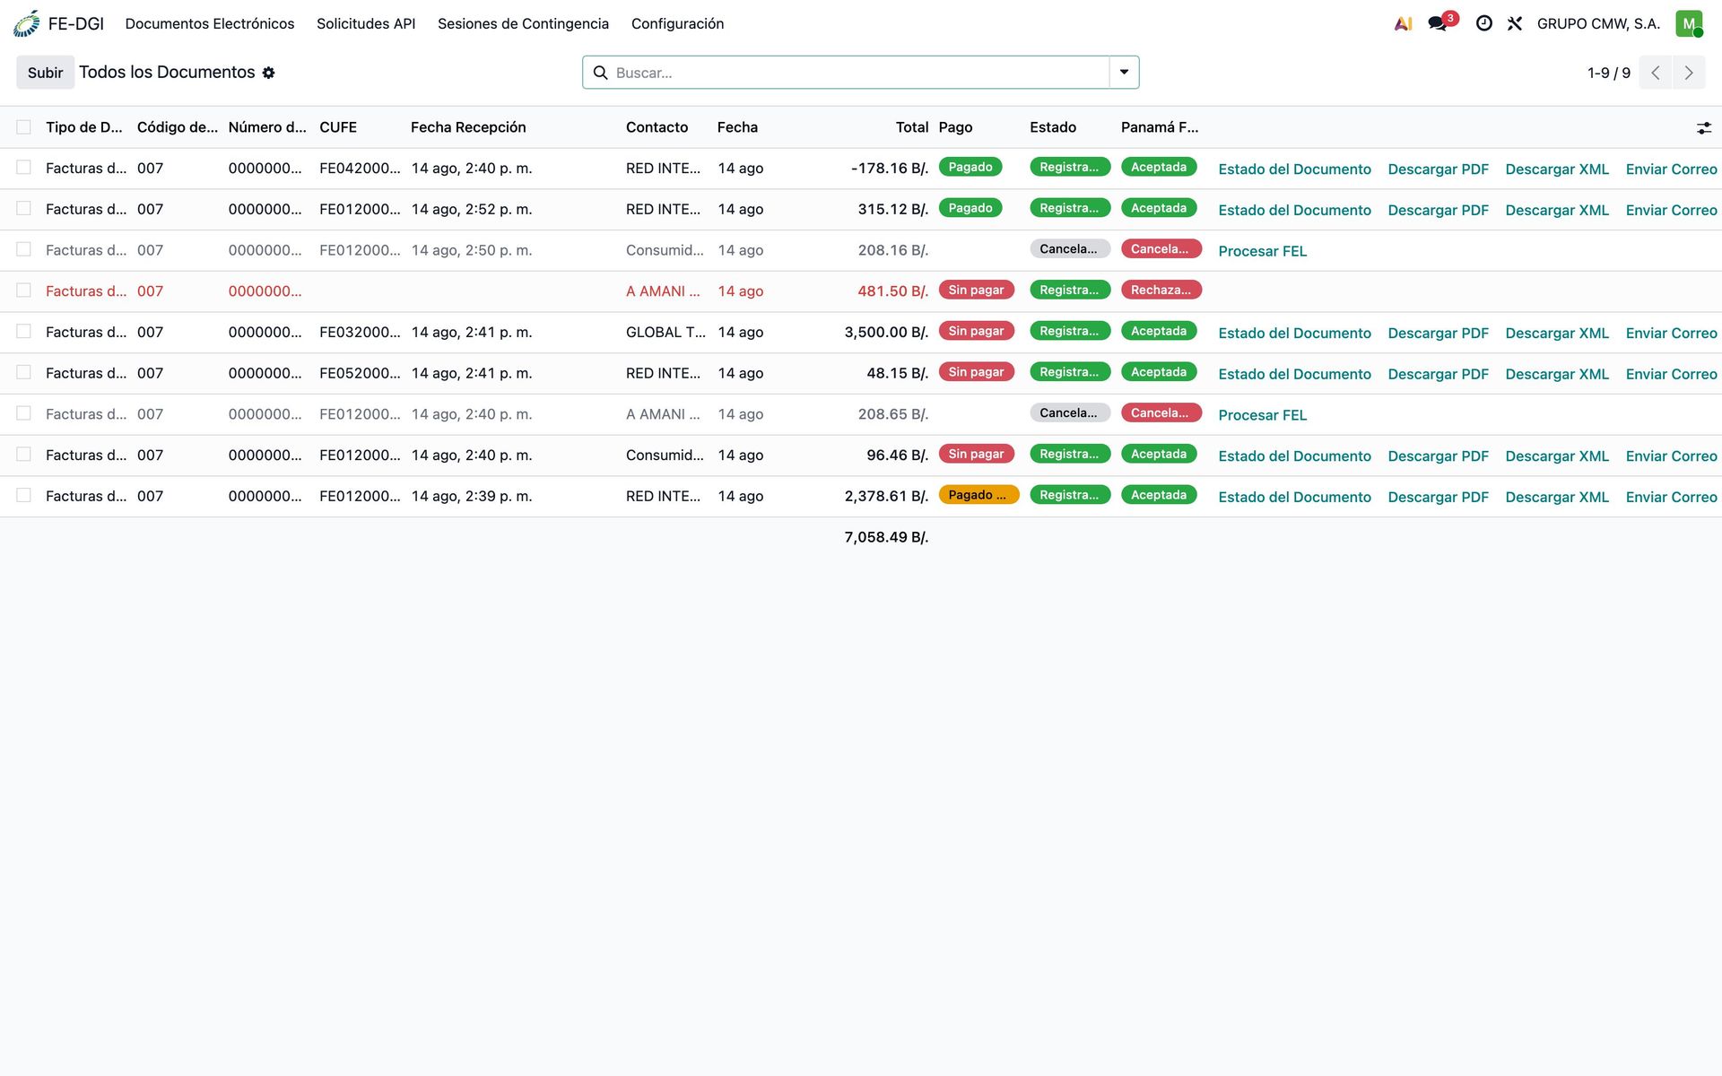Click Descargar PDF for the 96.46 row
Viewport: 1722px width, 1076px height.
(x=1438, y=456)
